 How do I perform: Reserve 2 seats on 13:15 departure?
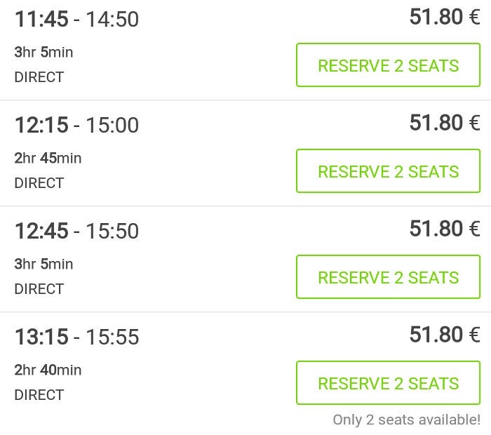(388, 383)
